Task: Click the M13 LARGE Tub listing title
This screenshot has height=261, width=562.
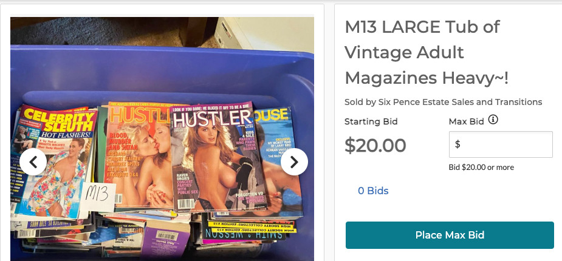Action: (427, 52)
